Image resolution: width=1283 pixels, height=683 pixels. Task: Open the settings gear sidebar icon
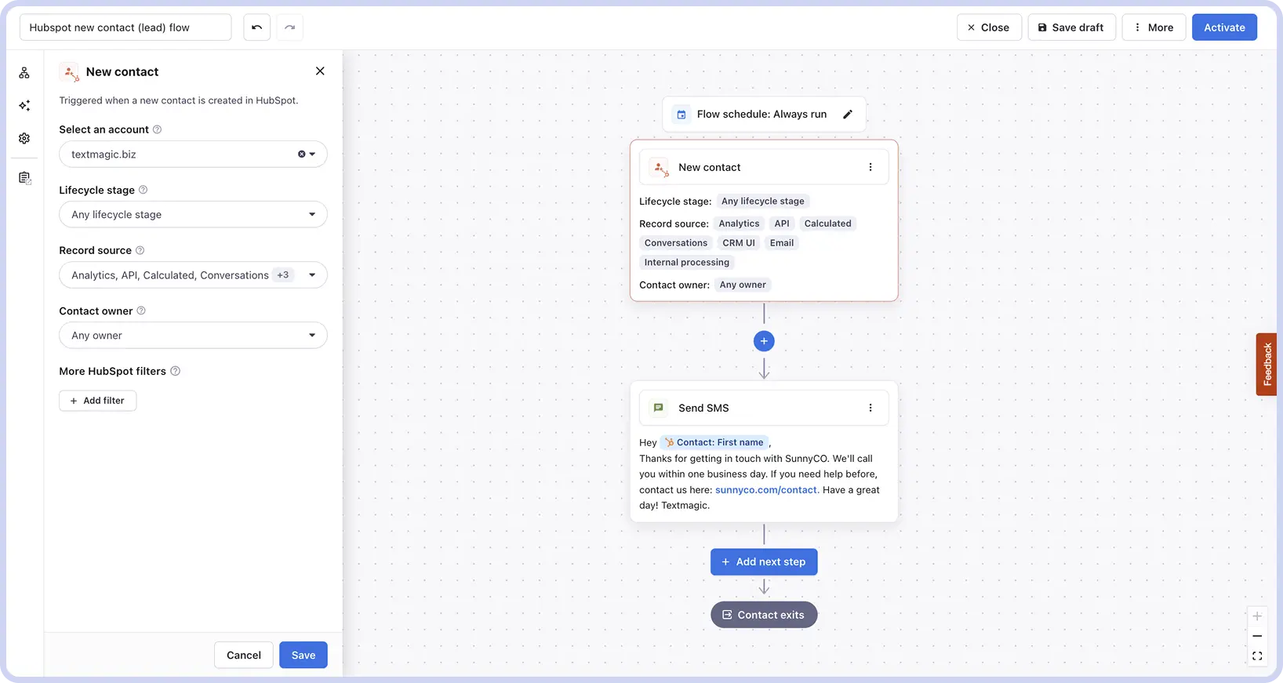point(24,138)
